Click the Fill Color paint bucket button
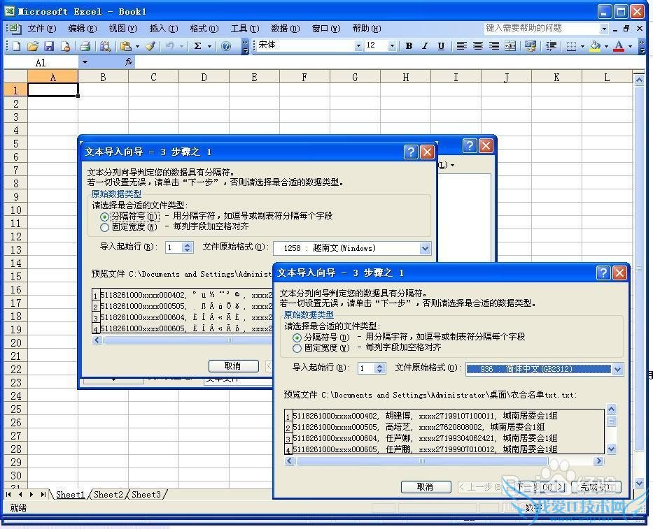Image resolution: width=653 pixels, height=529 pixels. [x=595, y=46]
